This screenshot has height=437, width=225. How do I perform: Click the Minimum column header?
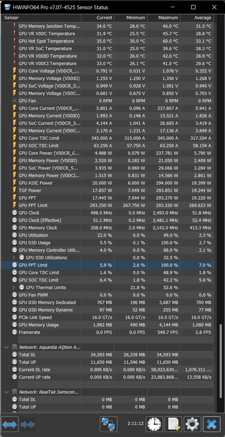[131, 18]
